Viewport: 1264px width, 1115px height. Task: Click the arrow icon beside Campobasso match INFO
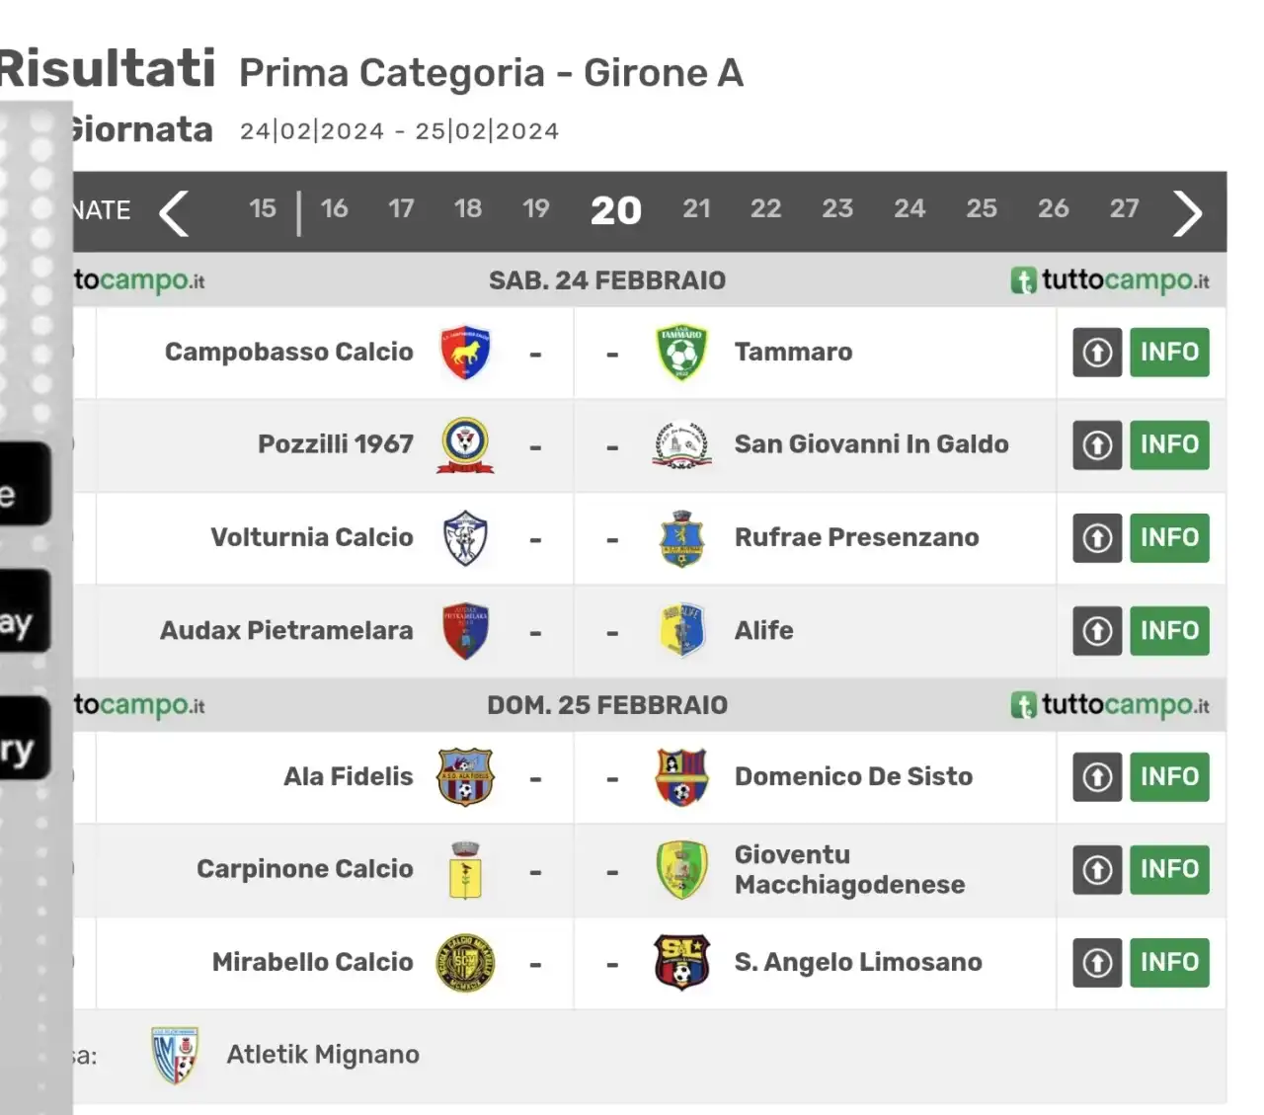1097,353
